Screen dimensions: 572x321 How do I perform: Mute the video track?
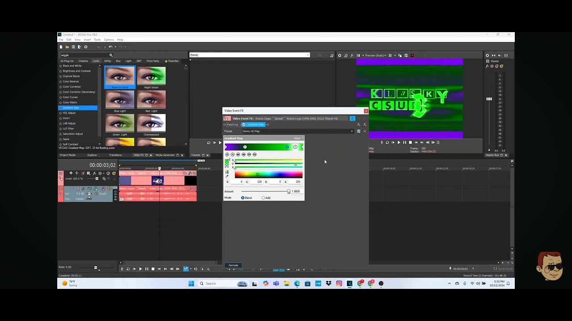(108, 173)
